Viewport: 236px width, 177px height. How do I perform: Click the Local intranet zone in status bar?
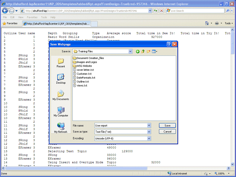click(x=177, y=173)
